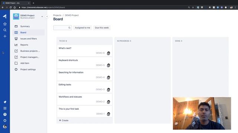Open the DEMO-6 issue key link
Screen dimensions: 238x133
[x=100, y=53]
